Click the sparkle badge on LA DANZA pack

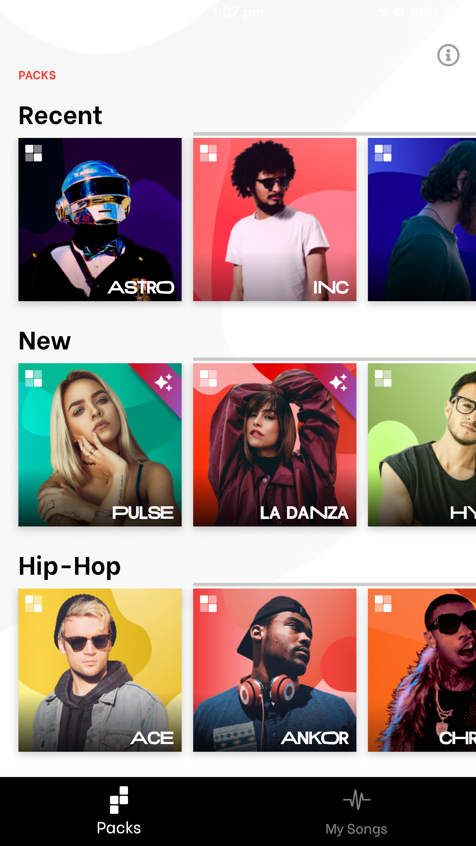(339, 382)
